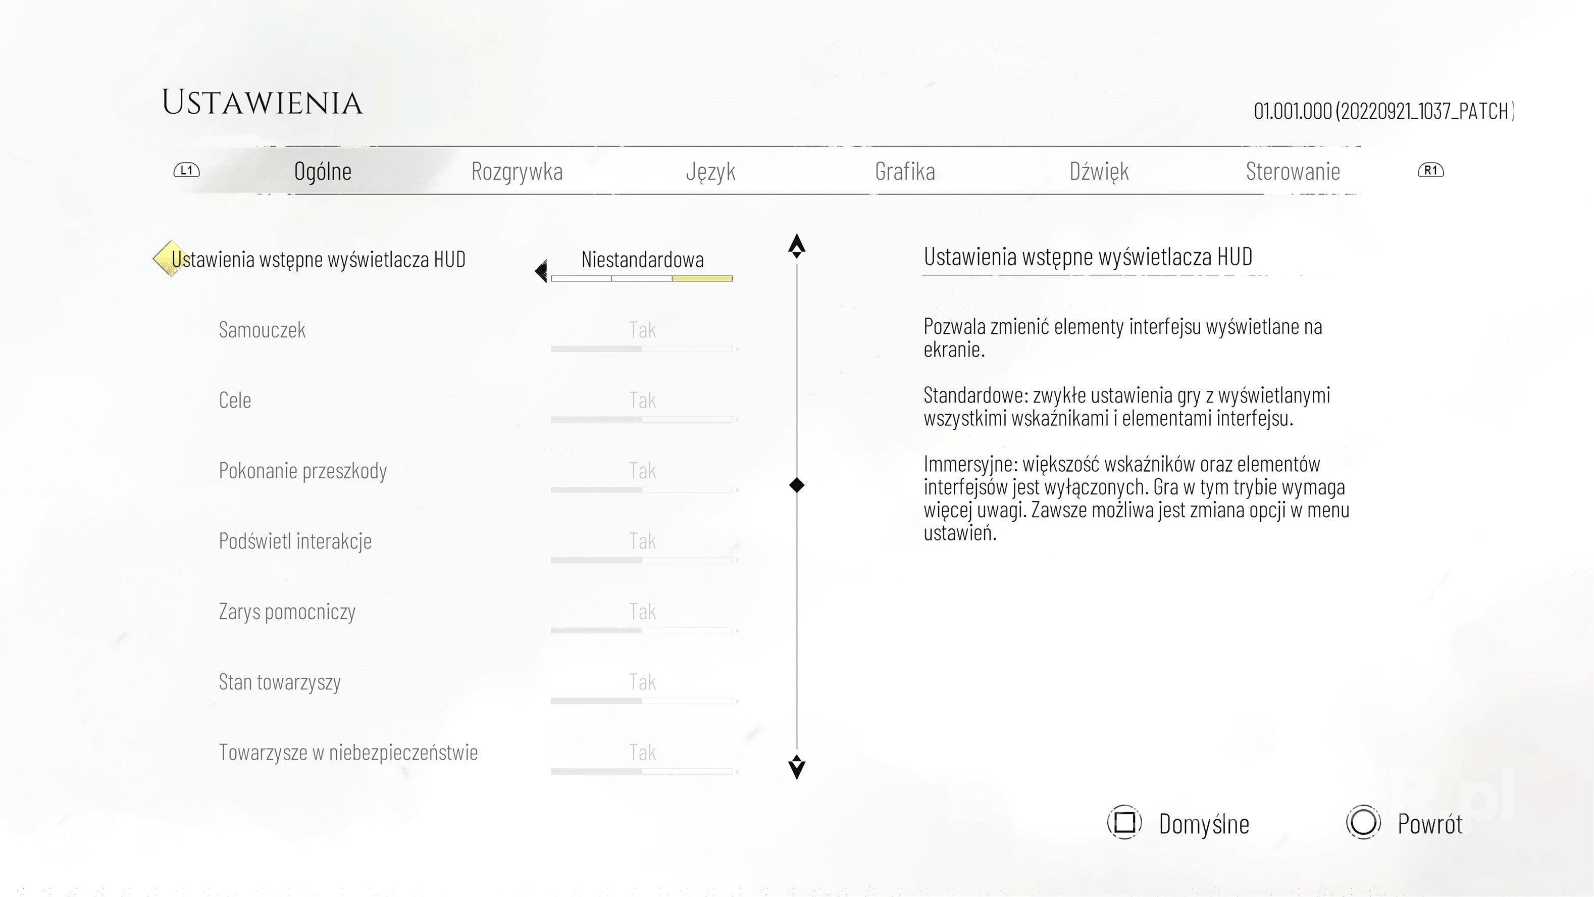Select the Domyślne label to reset defaults
The width and height of the screenshot is (1594, 897).
click(x=1204, y=825)
